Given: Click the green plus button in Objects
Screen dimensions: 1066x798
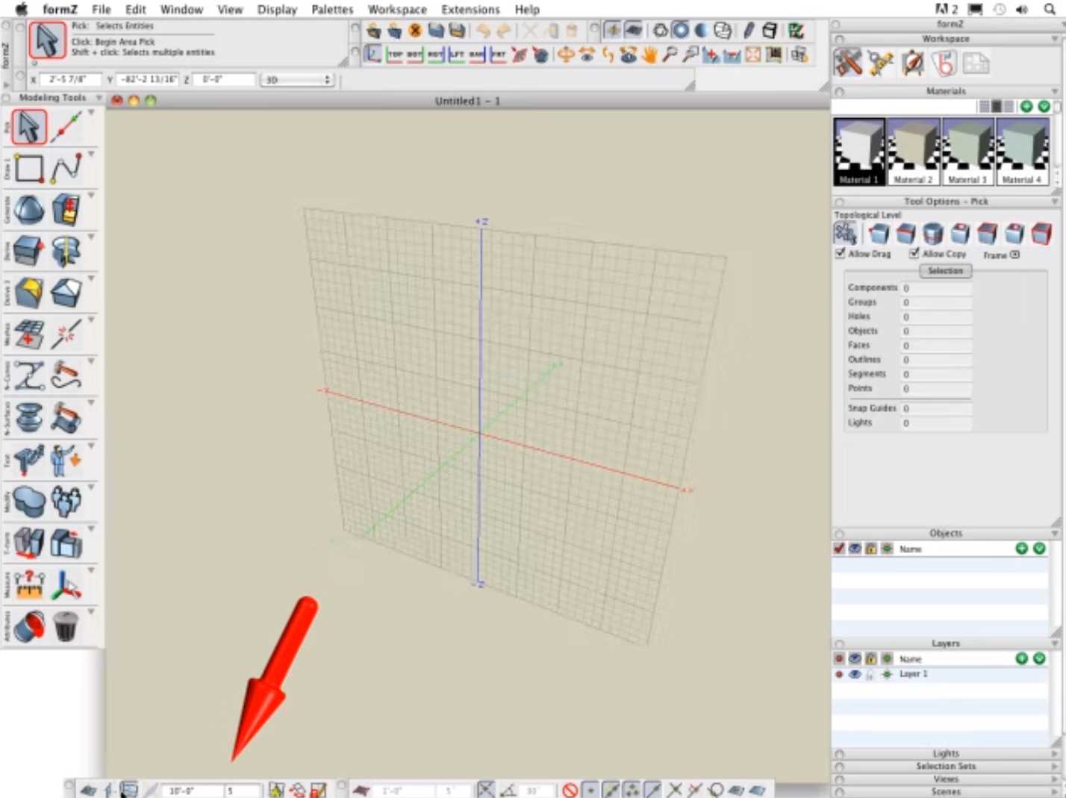Looking at the screenshot, I should 1022,549.
